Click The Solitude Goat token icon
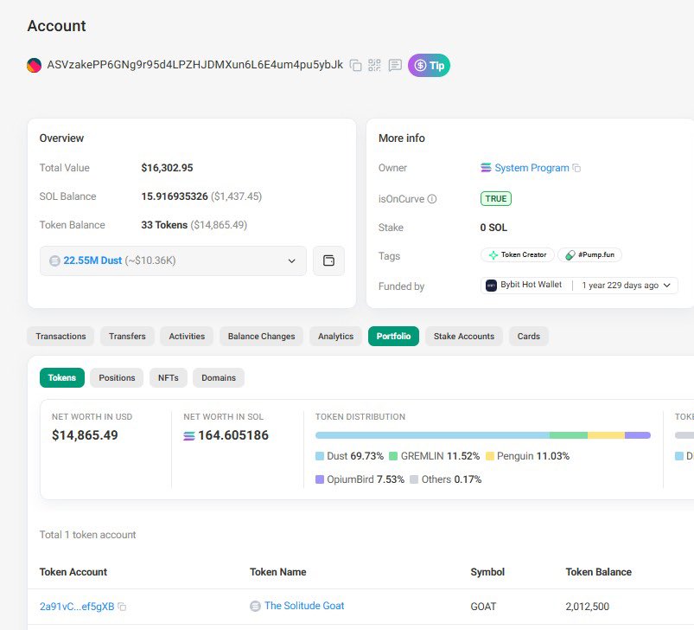Image resolution: width=694 pixels, height=630 pixels. pos(255,606)
